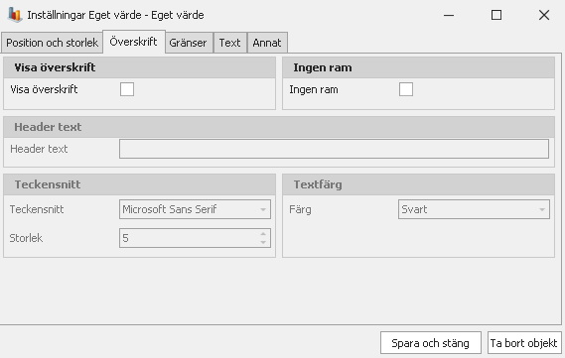
Task: Click the Spara och stäng button
Action: (x=431, y=343)
